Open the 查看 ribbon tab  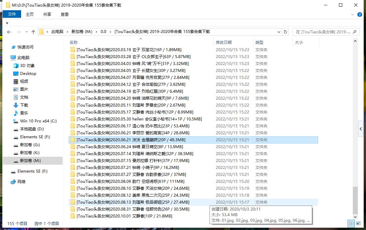[x=65, y=14]
